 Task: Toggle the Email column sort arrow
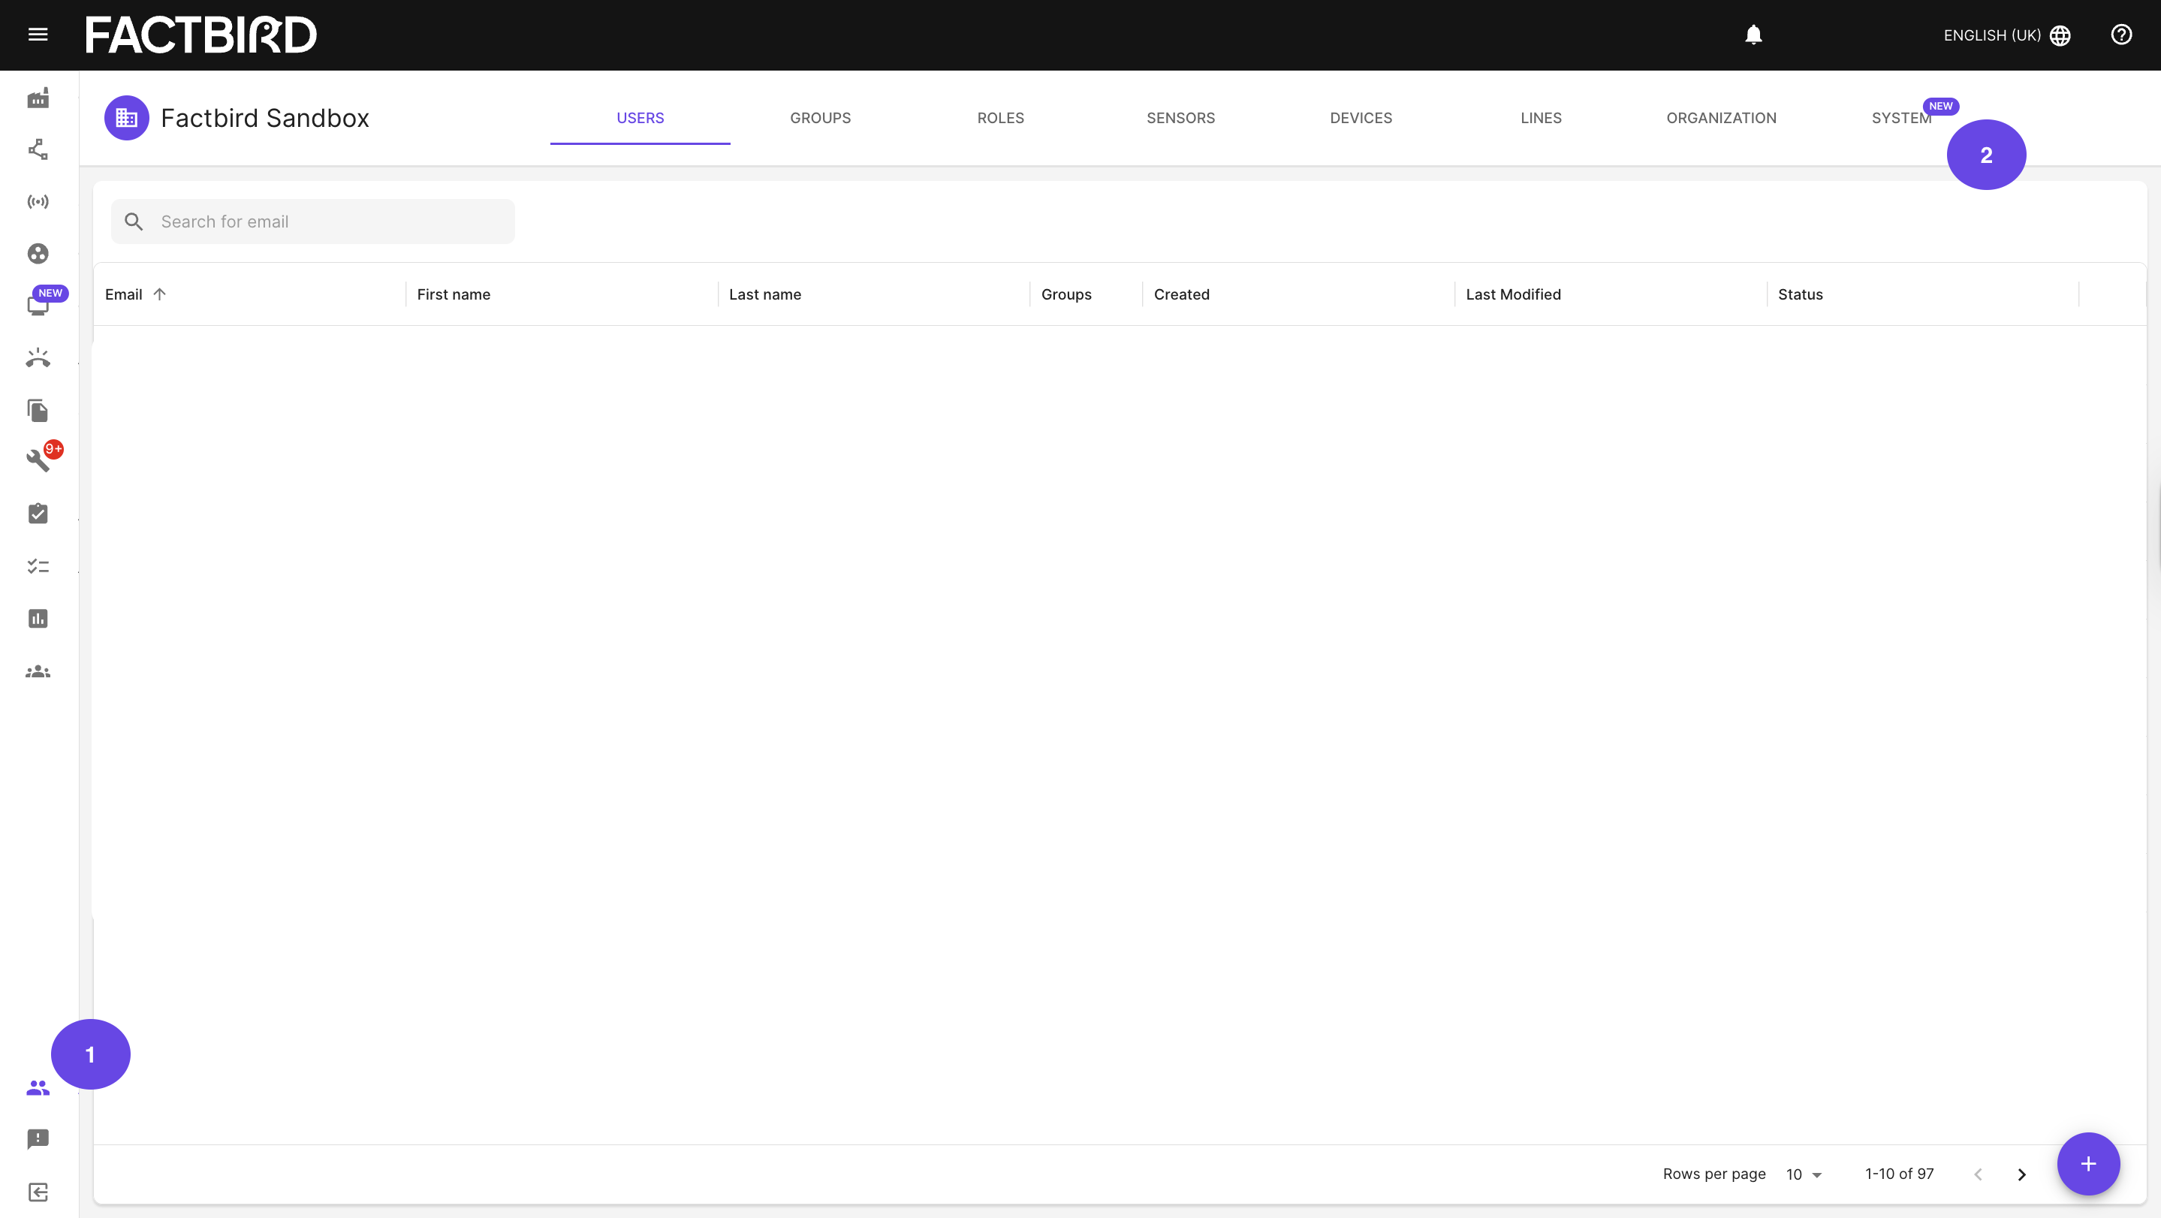click(x=159, y=294)
